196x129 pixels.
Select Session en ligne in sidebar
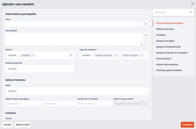(165, 41)
